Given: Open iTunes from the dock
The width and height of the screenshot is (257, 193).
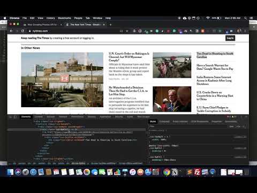Looking at the screenshot, I should coord(133,172).
